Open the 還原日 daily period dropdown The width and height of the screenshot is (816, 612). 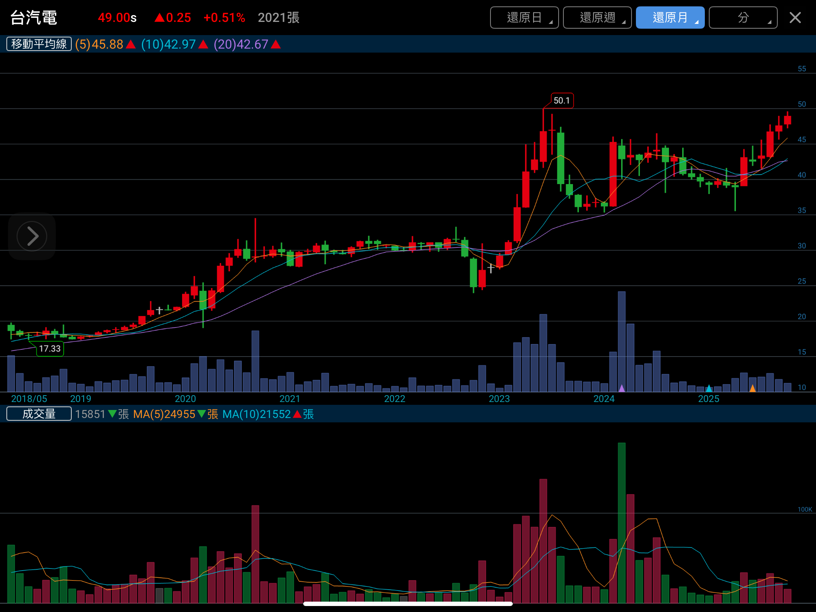(524, 18)
